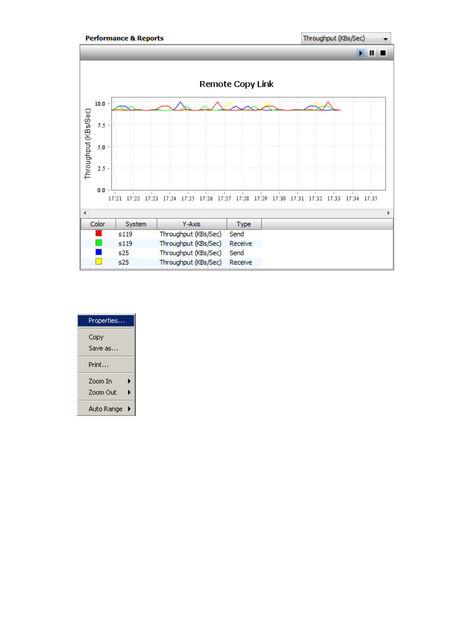The image size is (466, 620).
Task: Click the blue swatch for s25 Send
Action: click(99, 252)
